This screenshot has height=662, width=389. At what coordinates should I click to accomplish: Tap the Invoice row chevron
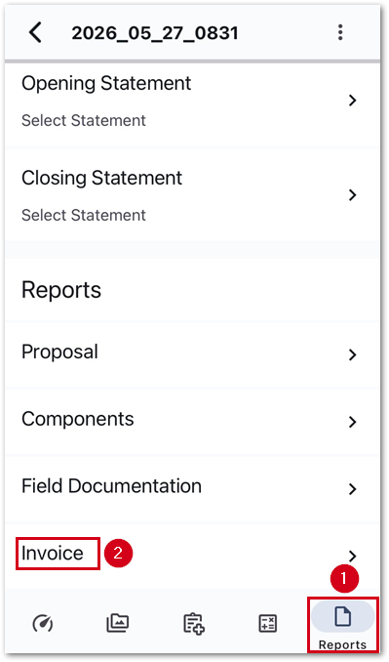pos(352,556)
